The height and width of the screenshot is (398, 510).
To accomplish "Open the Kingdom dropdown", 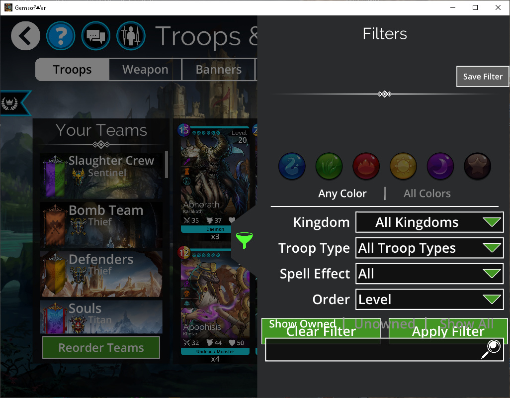I will pos(429,222).
